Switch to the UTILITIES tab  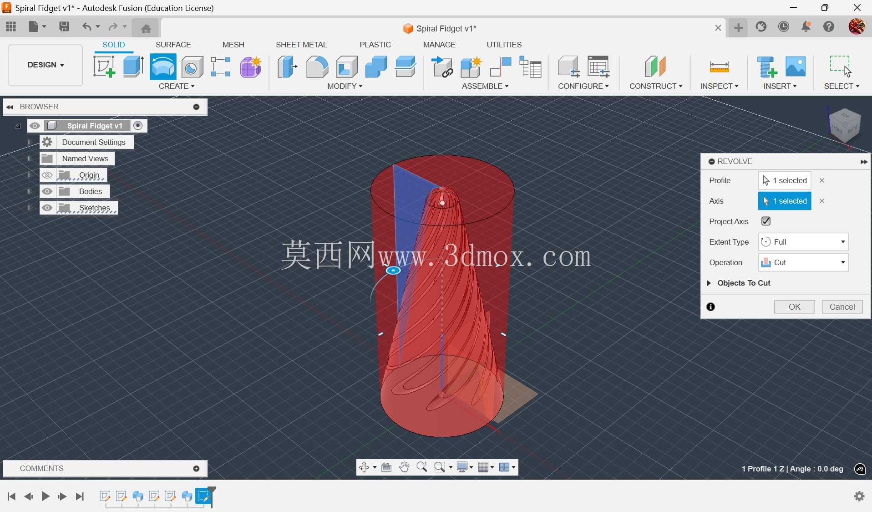click(x=504, y=45)
